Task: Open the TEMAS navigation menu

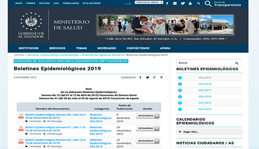Action: click(x=81, y=48)
